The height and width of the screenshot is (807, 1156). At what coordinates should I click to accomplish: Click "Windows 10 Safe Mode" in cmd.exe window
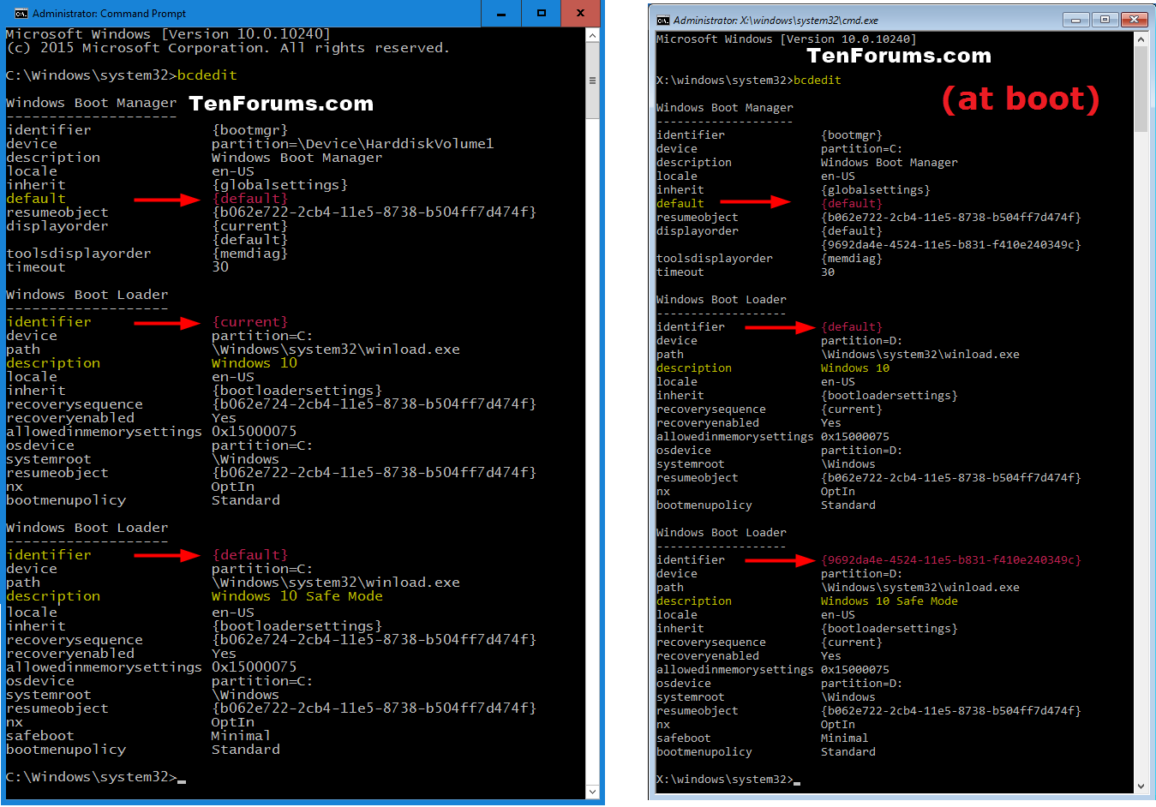point(889,601)
